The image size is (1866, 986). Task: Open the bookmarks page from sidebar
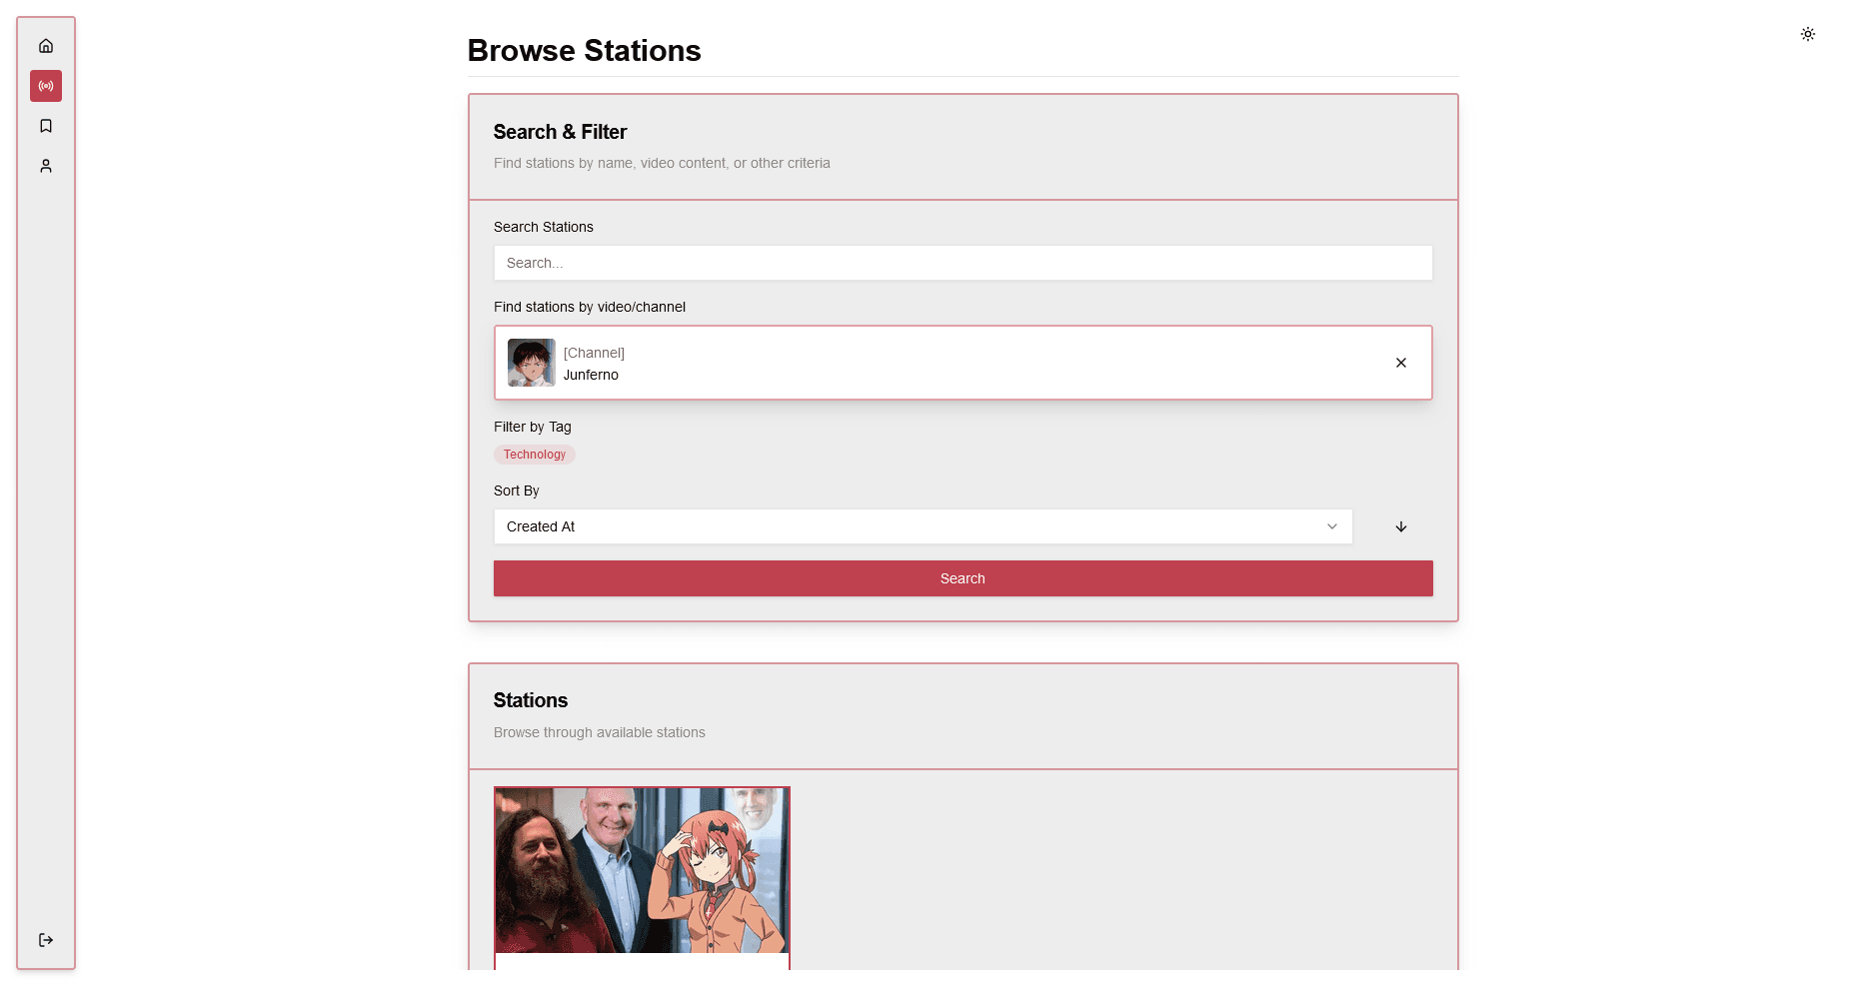46,126
